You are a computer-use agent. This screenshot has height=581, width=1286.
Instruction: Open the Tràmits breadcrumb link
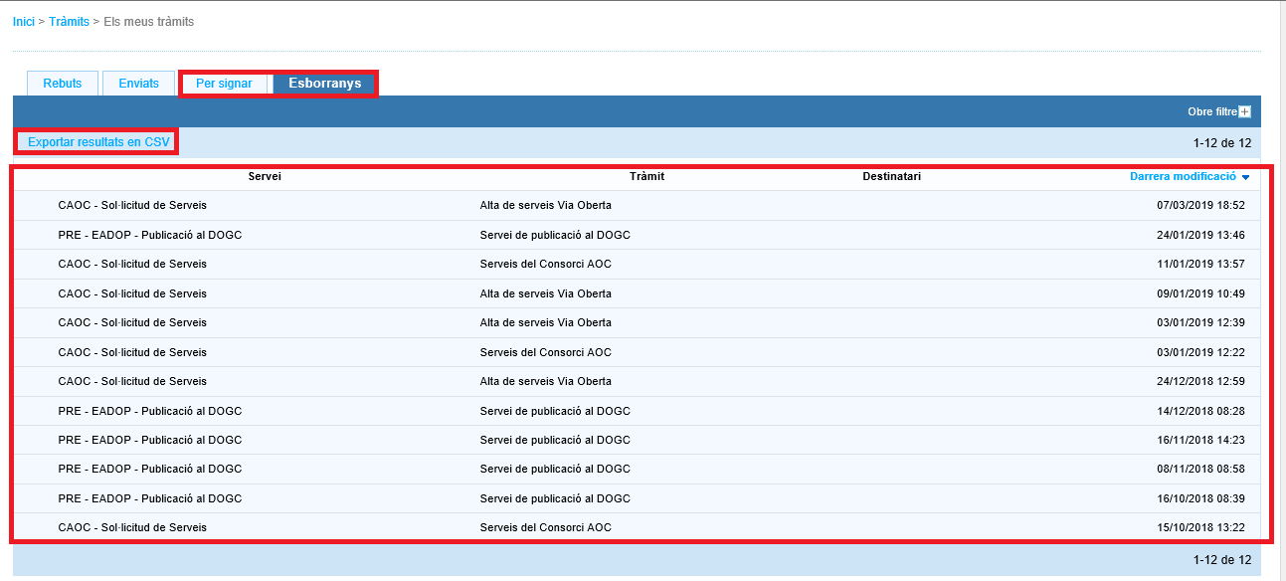70,21
